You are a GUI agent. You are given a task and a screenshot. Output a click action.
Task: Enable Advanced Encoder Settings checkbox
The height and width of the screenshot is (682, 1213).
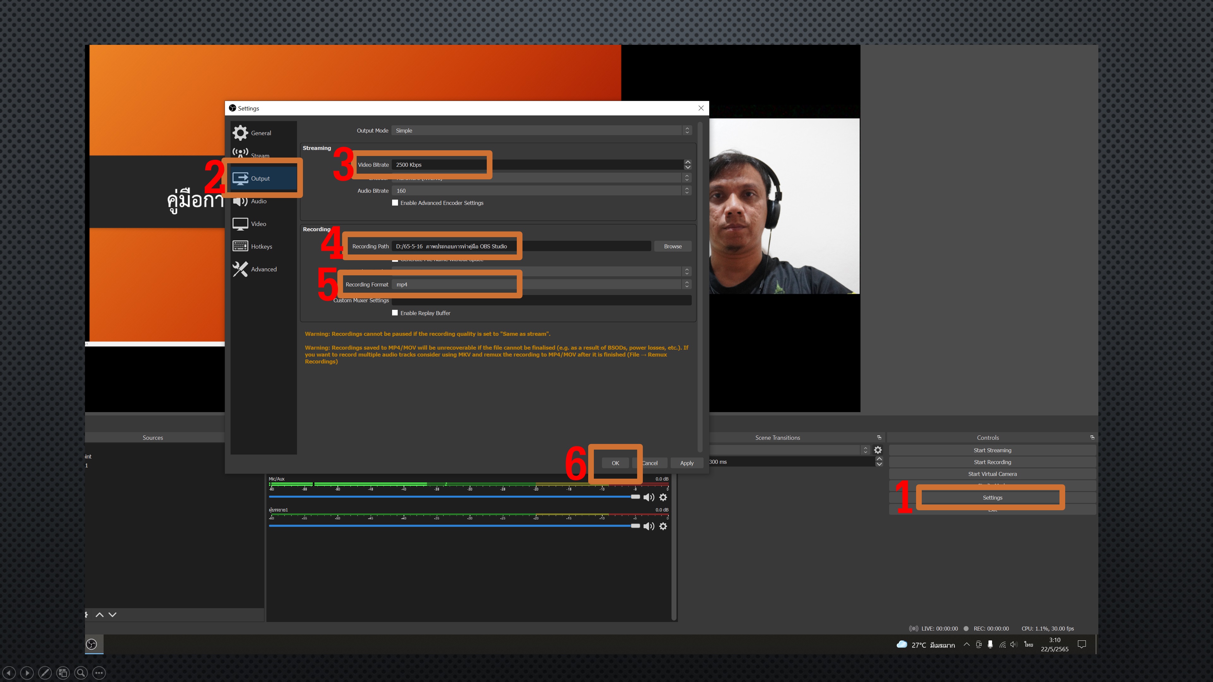[395, 203]
